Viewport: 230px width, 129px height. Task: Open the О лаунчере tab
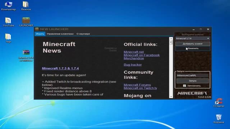click(x=83, y=34)
